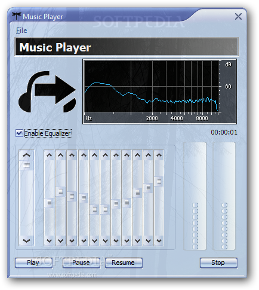Click the right channel level meter

(224, 196)
